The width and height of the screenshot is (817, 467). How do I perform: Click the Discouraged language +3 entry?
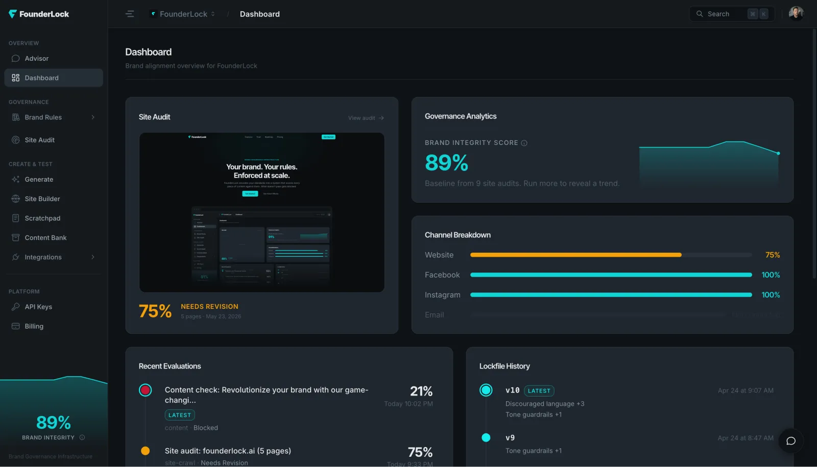pyautogui.click(x=545, y=404)
